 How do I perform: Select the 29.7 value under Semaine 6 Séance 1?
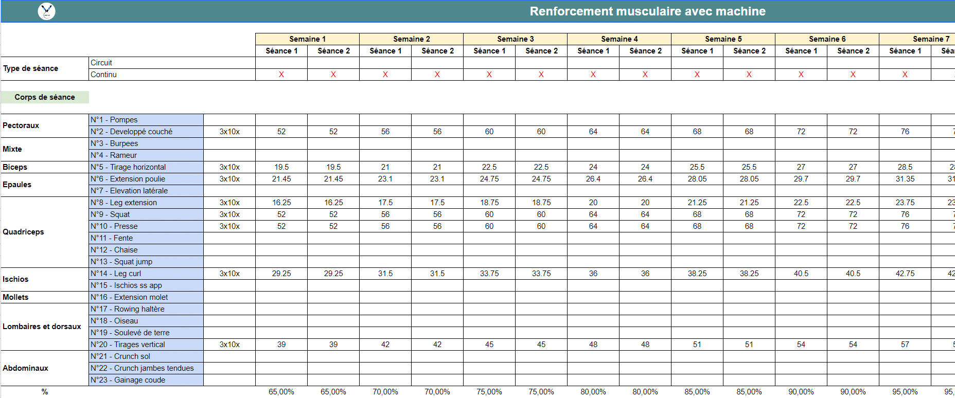801,179
